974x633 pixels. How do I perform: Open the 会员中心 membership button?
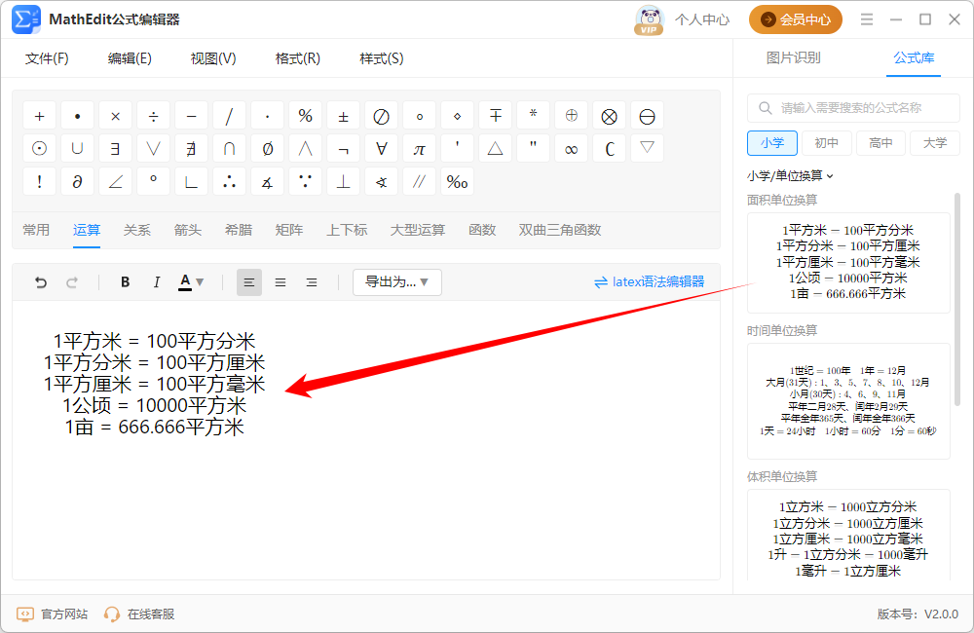tap(795, 19)
